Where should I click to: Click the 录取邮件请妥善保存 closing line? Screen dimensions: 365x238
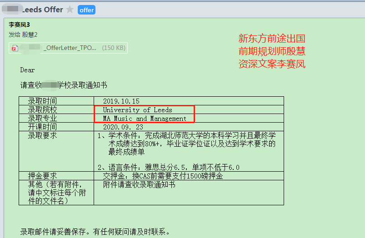pyautogui.click(x=95, y=232)
